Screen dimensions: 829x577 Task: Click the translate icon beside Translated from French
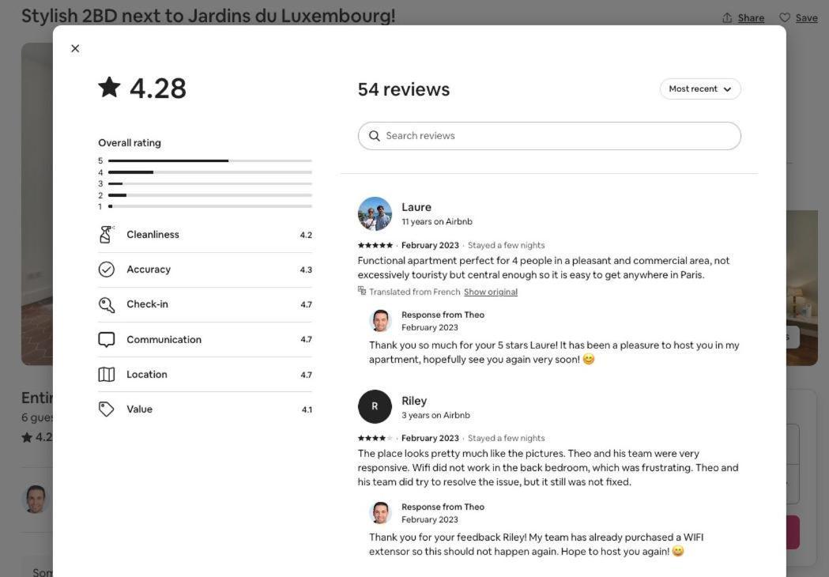[x=362, y=290]
